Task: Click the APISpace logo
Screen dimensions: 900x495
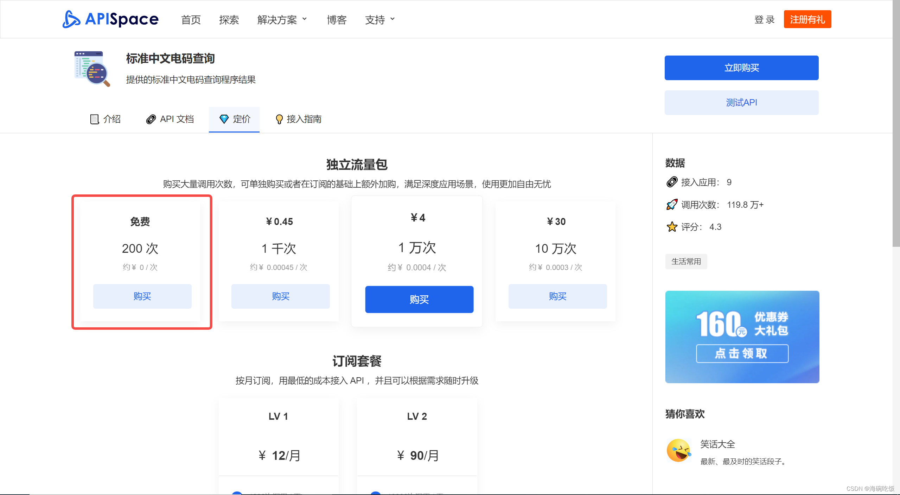Action: coord(110,19)
